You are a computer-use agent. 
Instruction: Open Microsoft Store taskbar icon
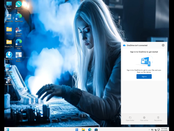coord(96,130)
